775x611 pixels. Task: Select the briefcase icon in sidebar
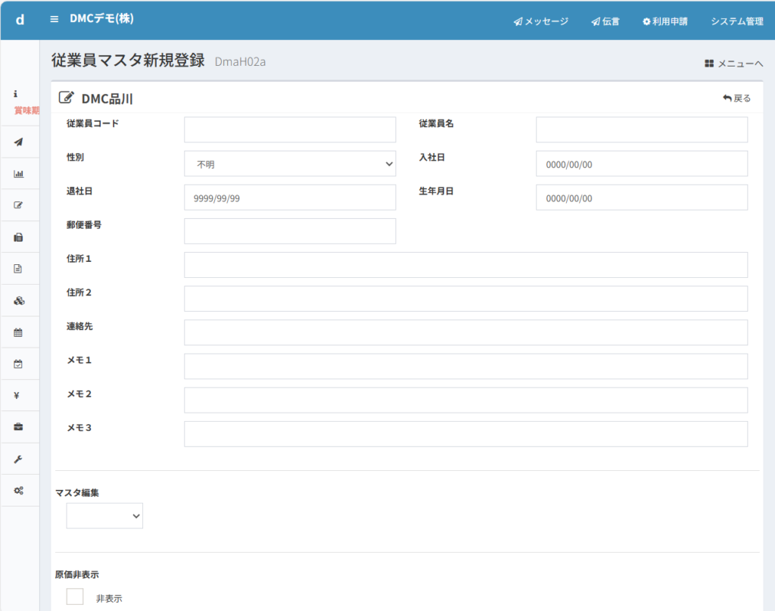[19, 427]
